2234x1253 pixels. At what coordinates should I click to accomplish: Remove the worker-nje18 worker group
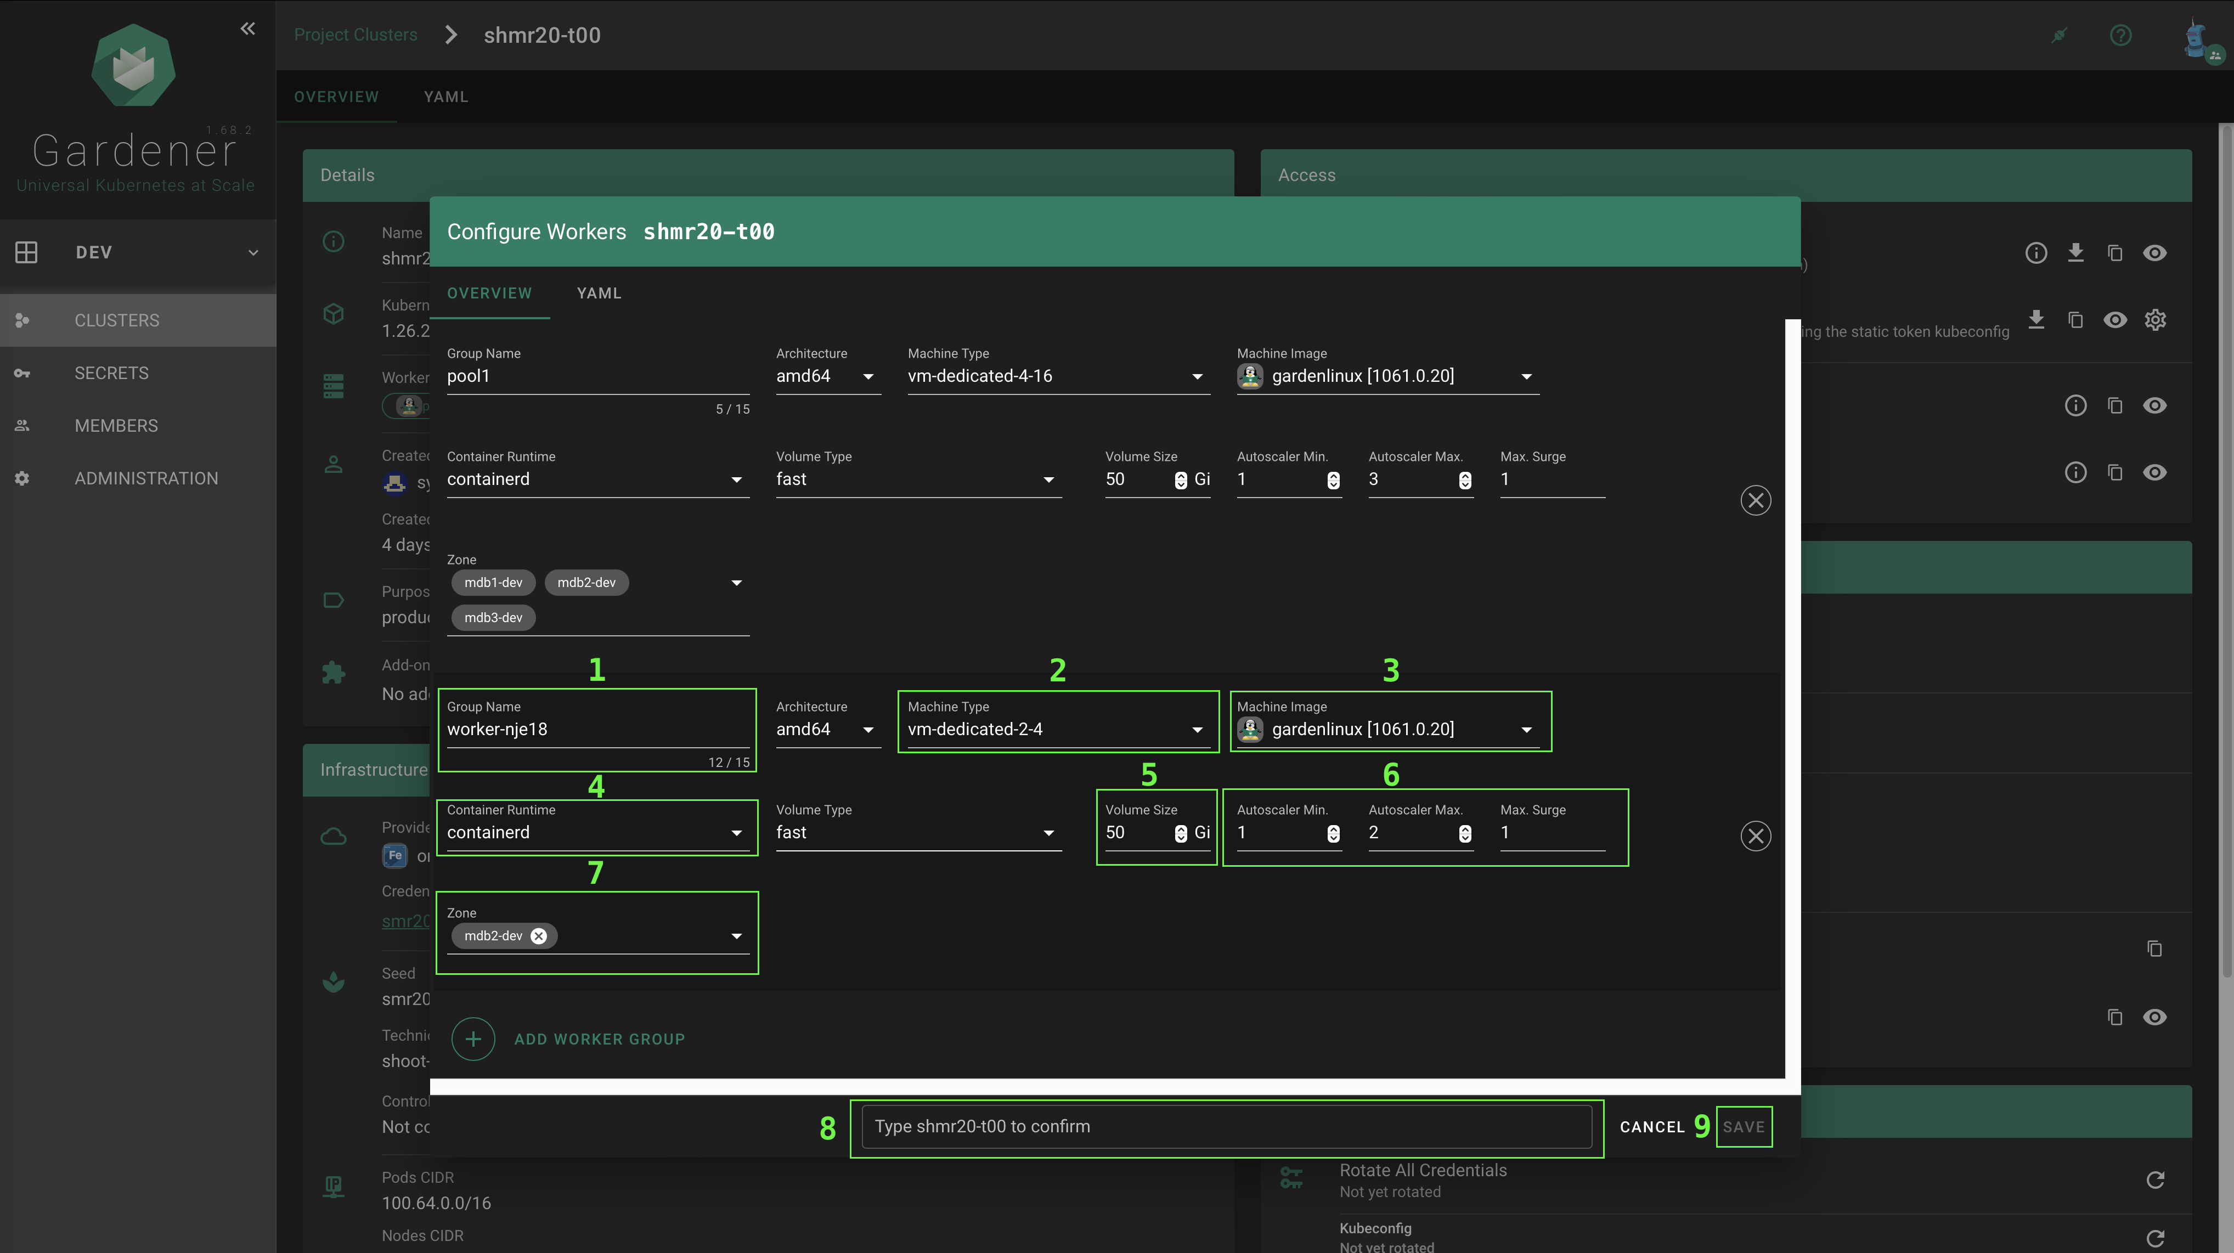point(1755,836)
